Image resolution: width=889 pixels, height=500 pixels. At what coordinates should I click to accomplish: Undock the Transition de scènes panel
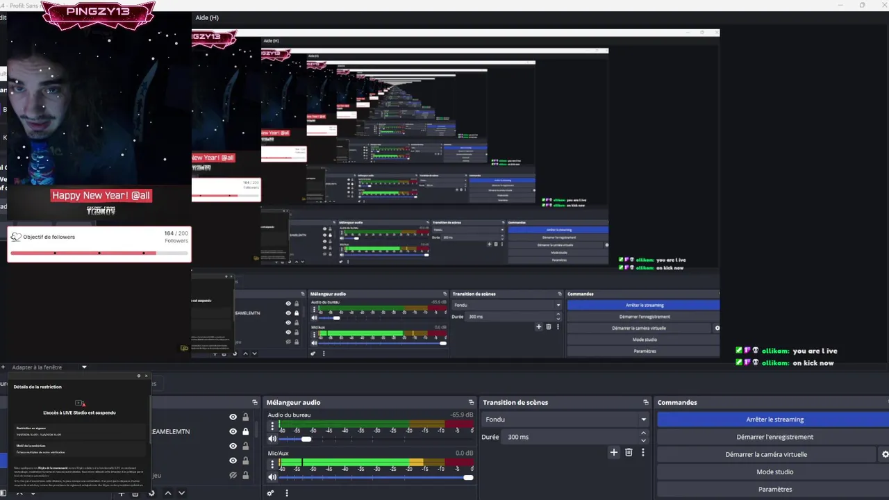[x=646, y=402]
